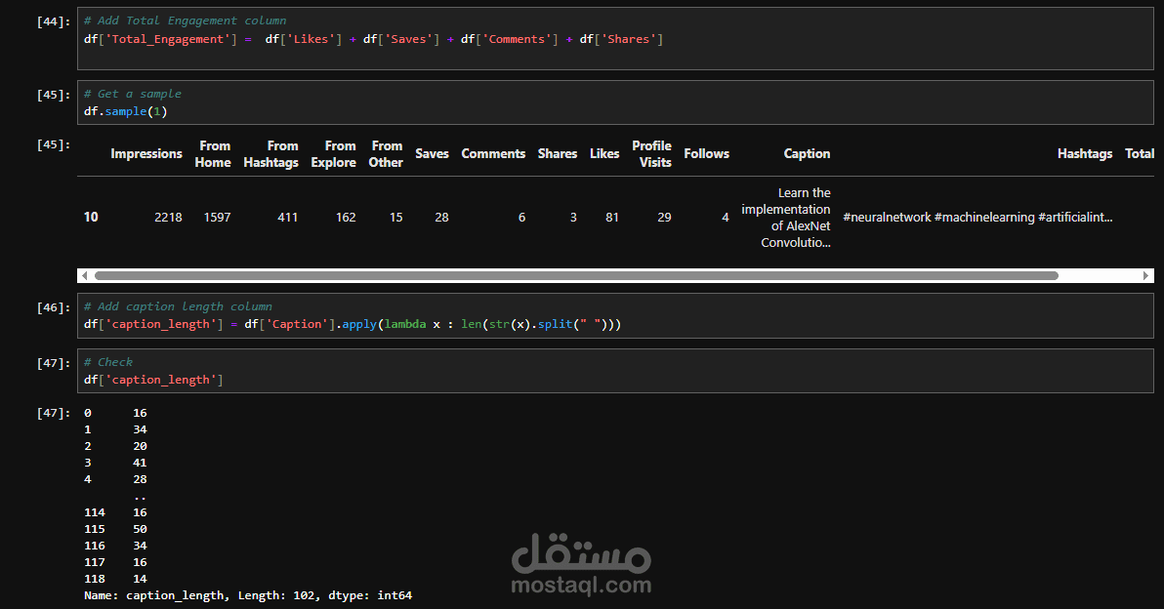Click the comment '# Get a sample'
This screenshot has width=1164, height=609.
click(x=133, y=94)
